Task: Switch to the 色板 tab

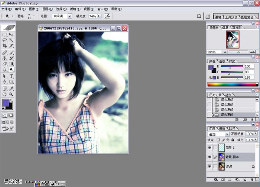Action: (x=222, y=61)
